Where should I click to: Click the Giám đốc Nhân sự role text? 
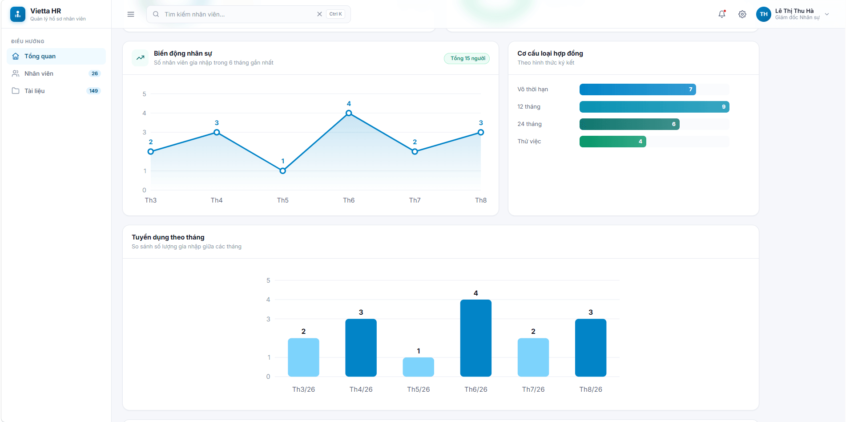[x=798, y=18]
